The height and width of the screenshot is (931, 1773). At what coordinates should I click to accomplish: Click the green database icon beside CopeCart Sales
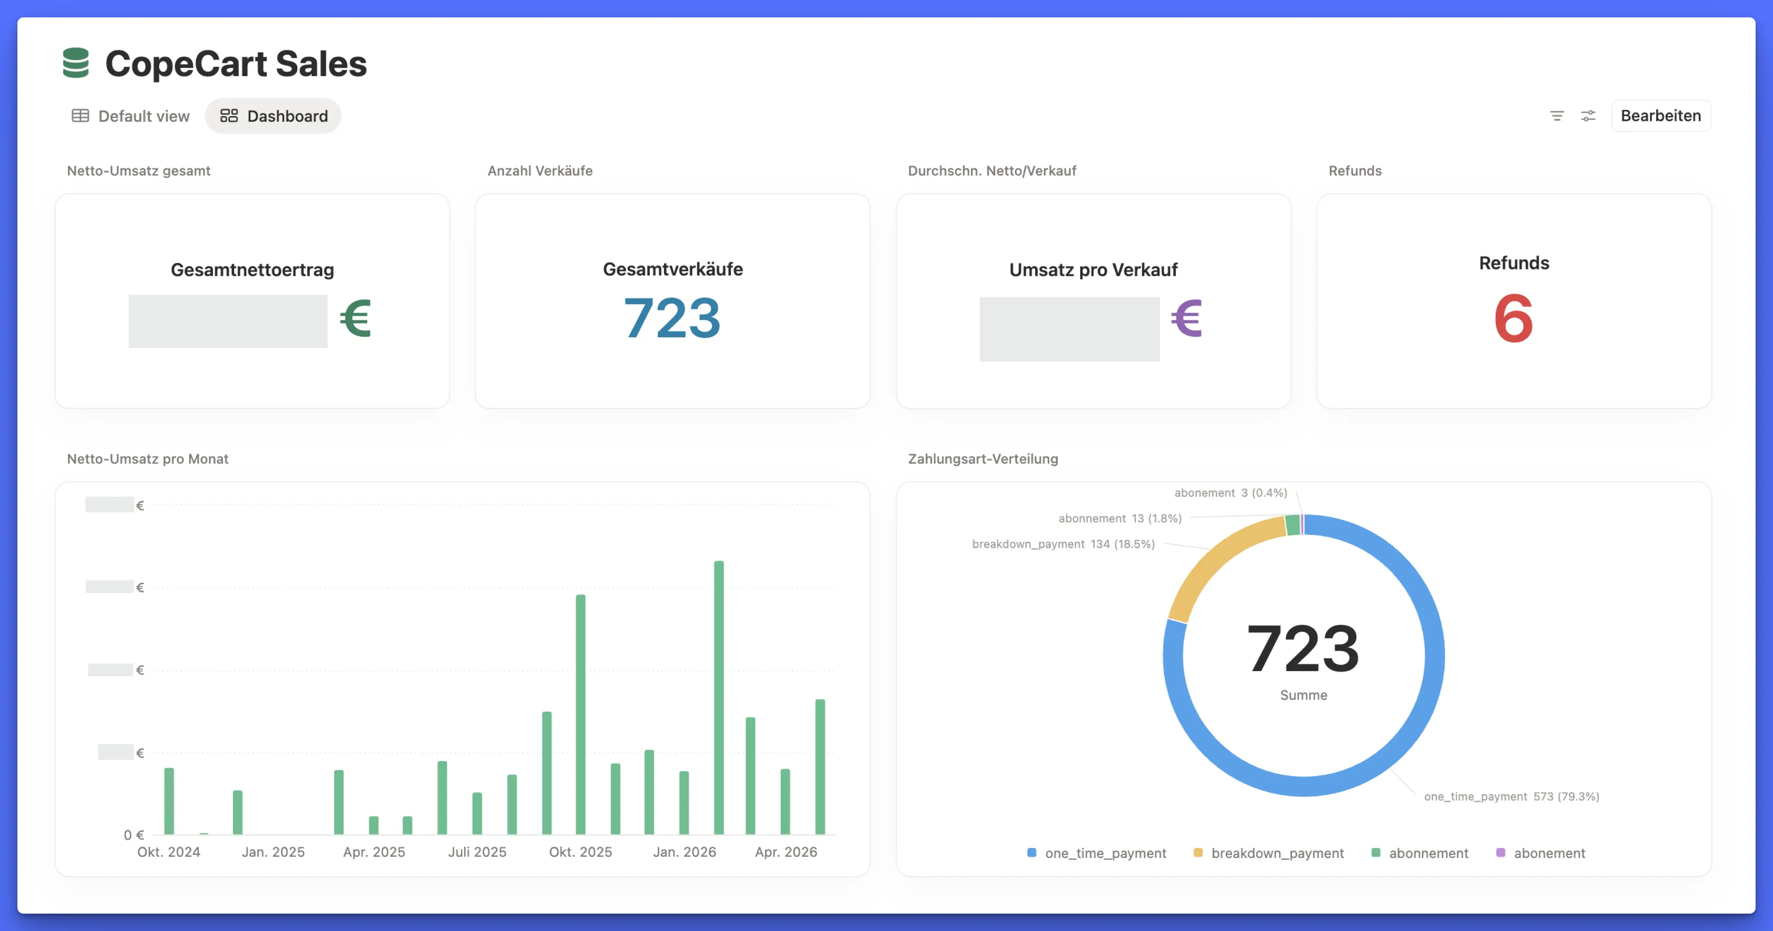(76, 63)
